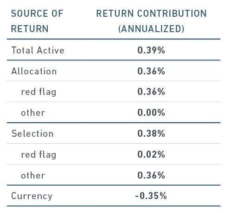225x213 pixels.
Task: Click the Allocation value 0.36%
Action: 151,71
